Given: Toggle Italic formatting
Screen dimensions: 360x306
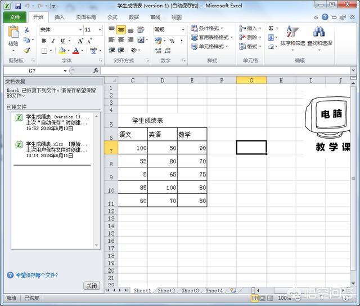Looking at the screenshot, I should tap(53, 41).
